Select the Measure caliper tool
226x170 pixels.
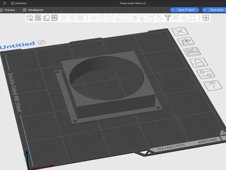[176, 18]
